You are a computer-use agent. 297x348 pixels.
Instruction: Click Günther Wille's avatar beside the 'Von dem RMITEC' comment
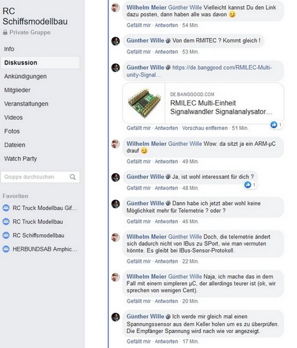tap(116, 41)
